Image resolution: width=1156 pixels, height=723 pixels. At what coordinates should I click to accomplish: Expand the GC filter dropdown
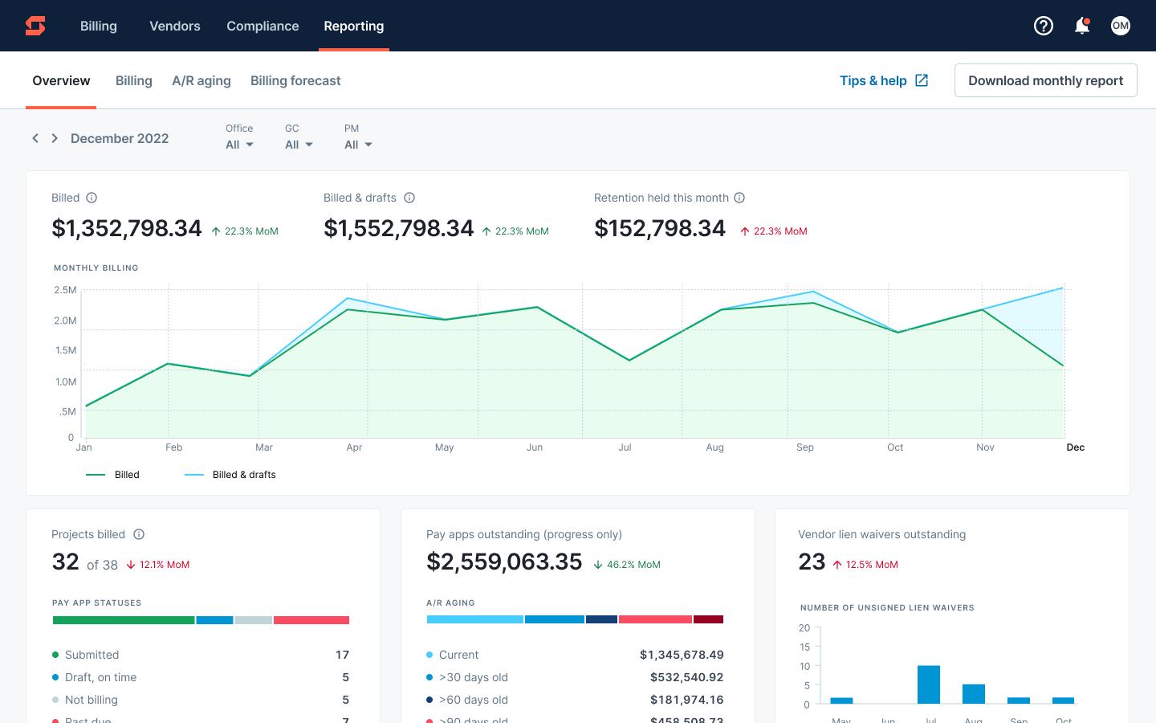click(x=299, y=145)
